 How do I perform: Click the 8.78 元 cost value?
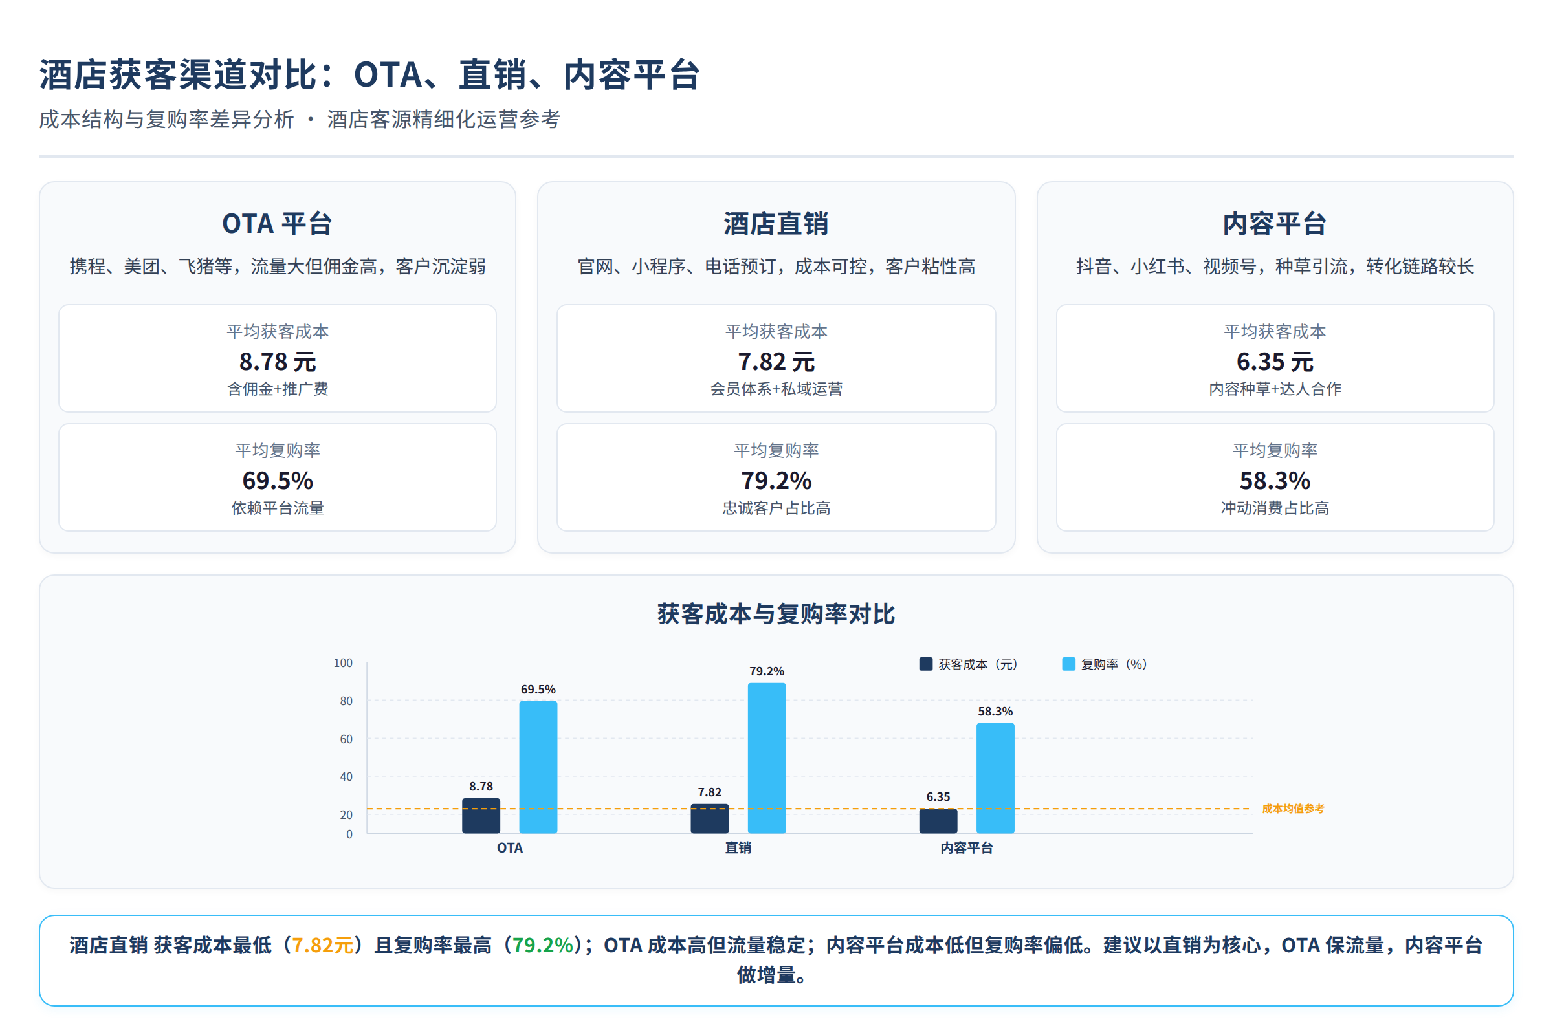pyautogui.click(x=278, y=362)
